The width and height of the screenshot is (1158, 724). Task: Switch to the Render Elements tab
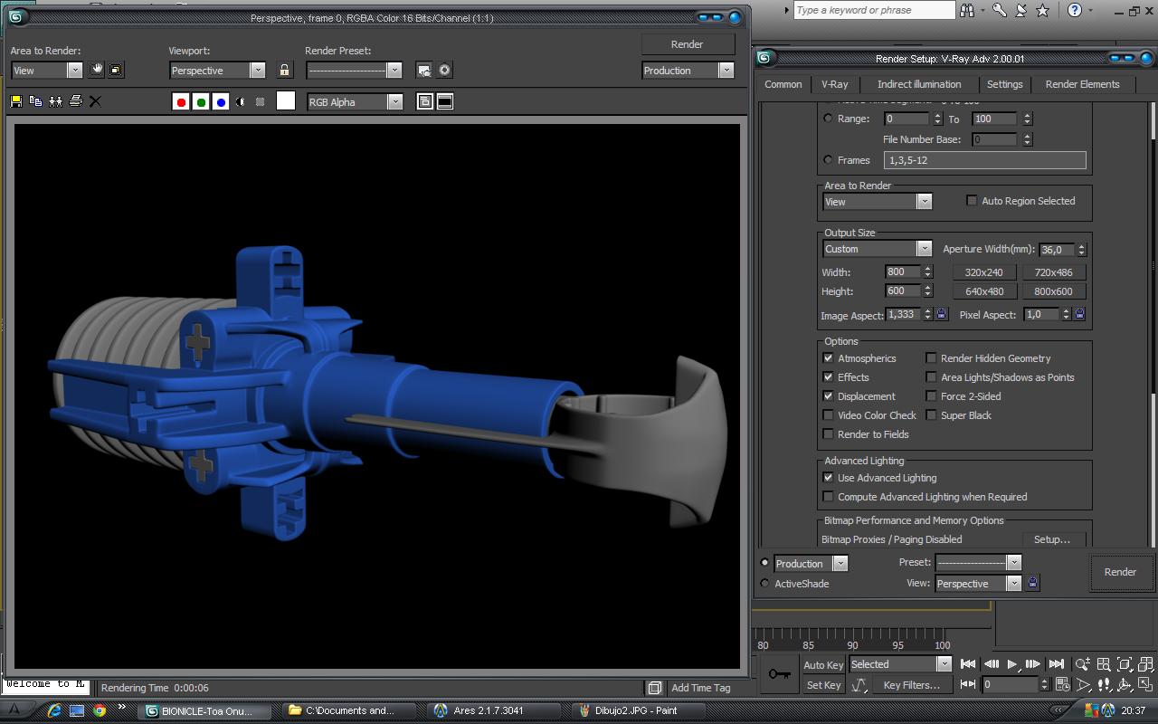click(x=1082, y=84)
